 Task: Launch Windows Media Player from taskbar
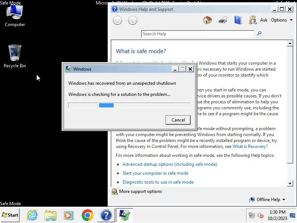pos(69,215)
